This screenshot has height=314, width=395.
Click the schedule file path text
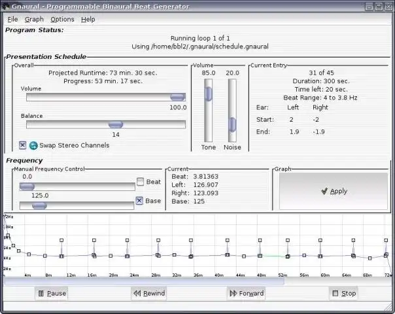(x=200, y=46)
